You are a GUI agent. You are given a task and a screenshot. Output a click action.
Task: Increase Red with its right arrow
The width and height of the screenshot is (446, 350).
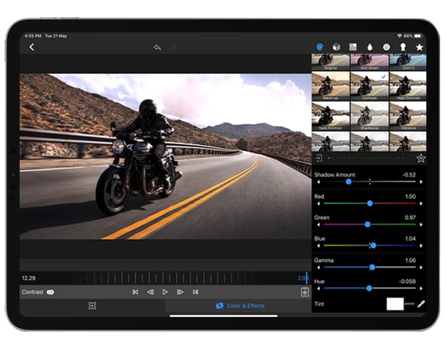(421, 203)
